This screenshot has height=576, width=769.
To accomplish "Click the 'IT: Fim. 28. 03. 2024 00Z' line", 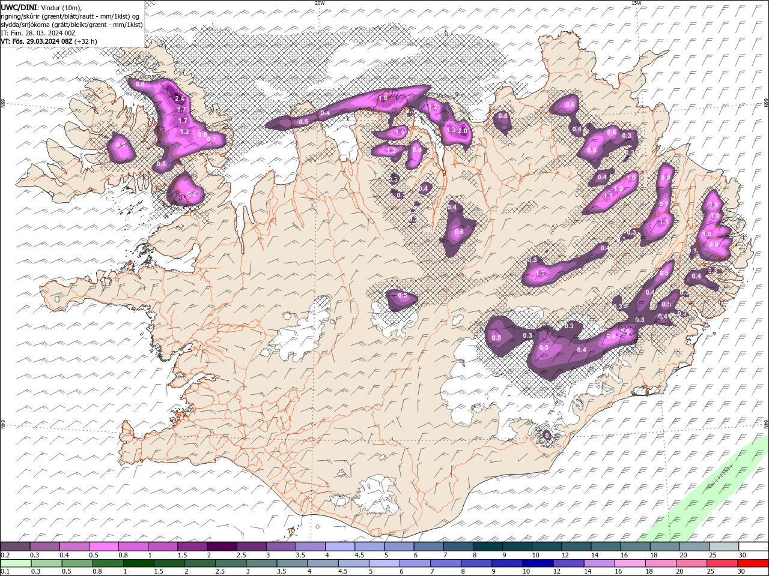I will coord(38,33).
